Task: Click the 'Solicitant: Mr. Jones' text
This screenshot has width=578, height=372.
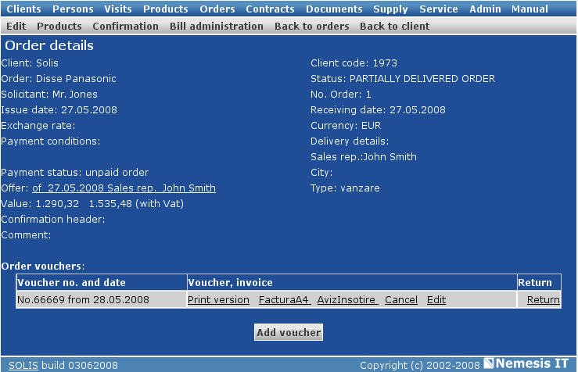Action: point(49,95)
